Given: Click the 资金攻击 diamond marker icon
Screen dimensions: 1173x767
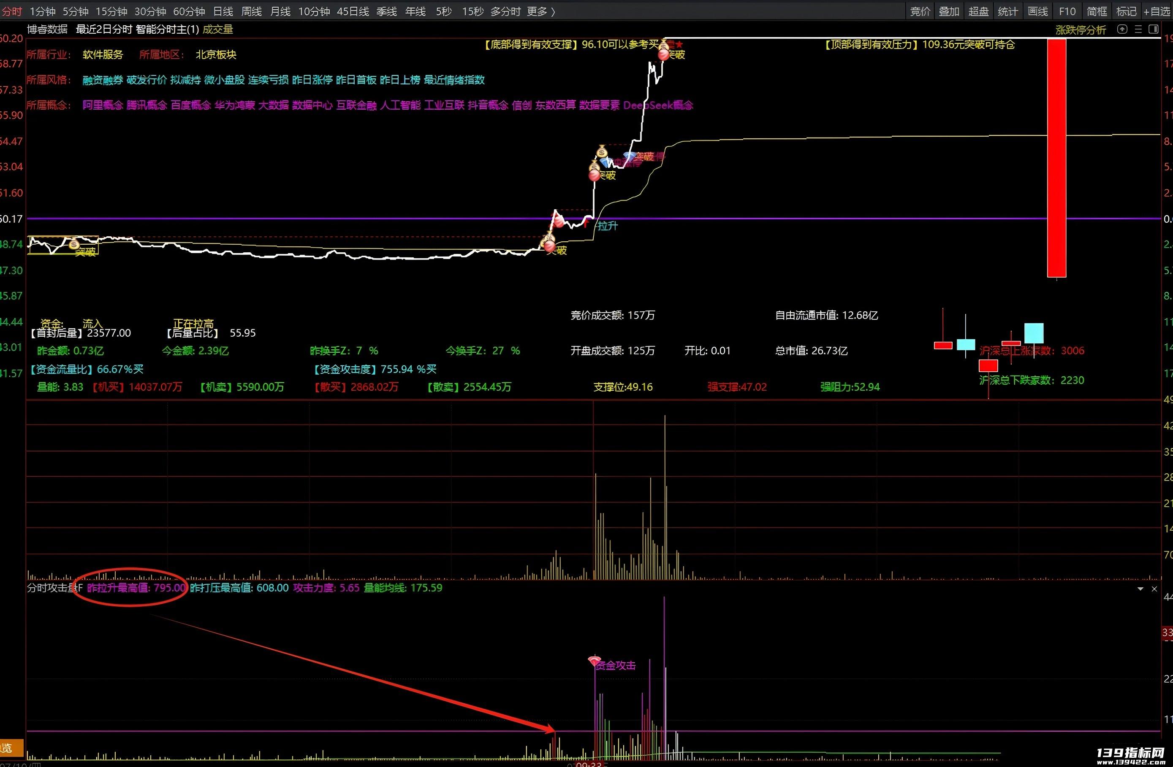Looking at the screenshot, I should coord(595,662).
